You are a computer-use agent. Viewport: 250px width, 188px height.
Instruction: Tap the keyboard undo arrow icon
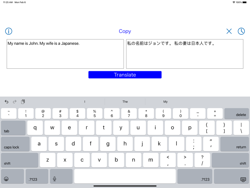(x=6, y=101)
